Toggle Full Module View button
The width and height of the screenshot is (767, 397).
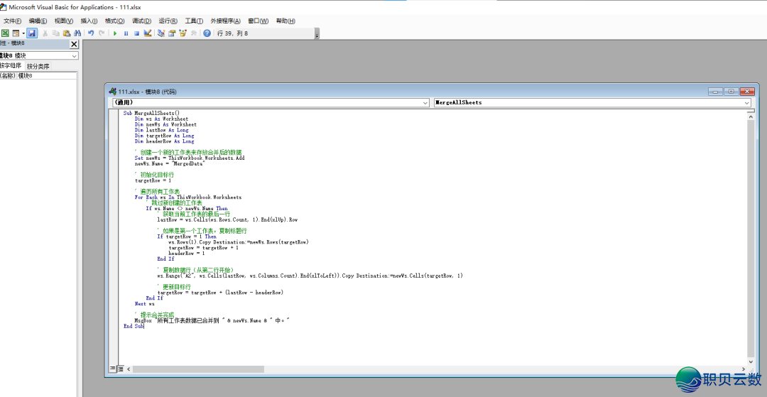click(119, 369)
